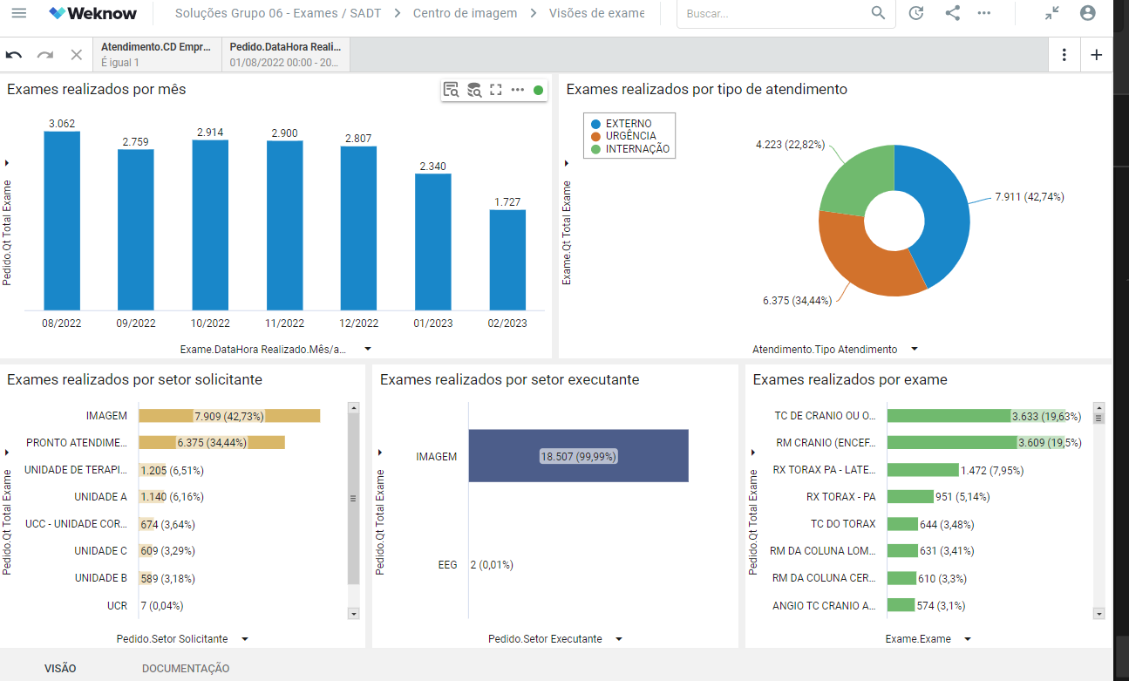Image resolution: width=1129 pixels, height=681 pixels.
Task: Click the "EEG" row label
Action: [447, 565]
